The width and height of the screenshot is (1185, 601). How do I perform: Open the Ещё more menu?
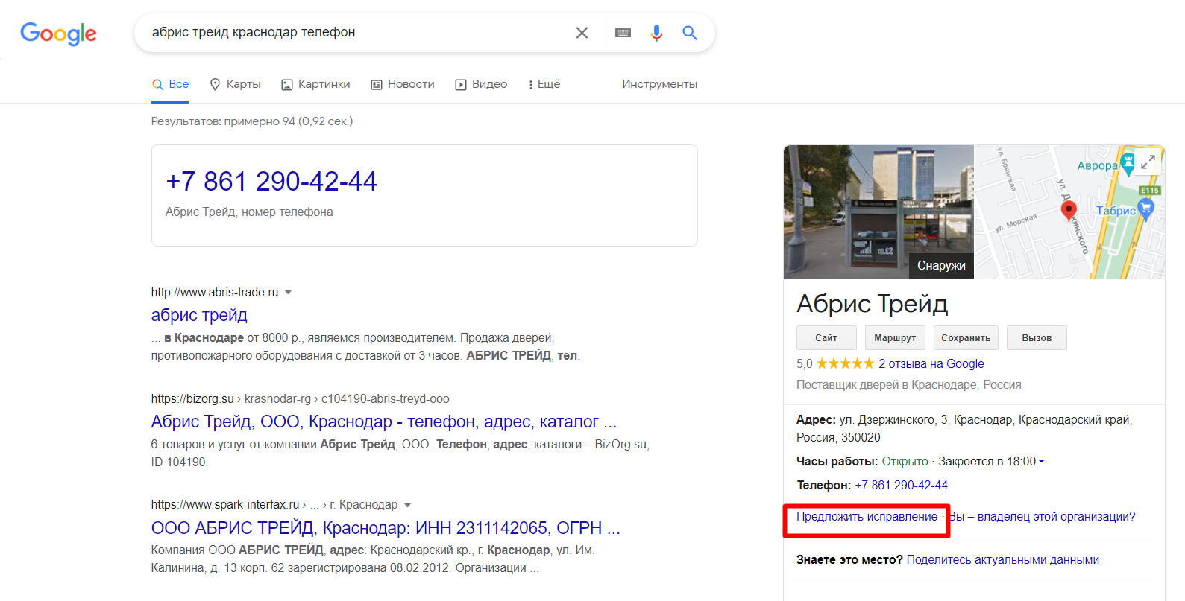pos(544,84)
